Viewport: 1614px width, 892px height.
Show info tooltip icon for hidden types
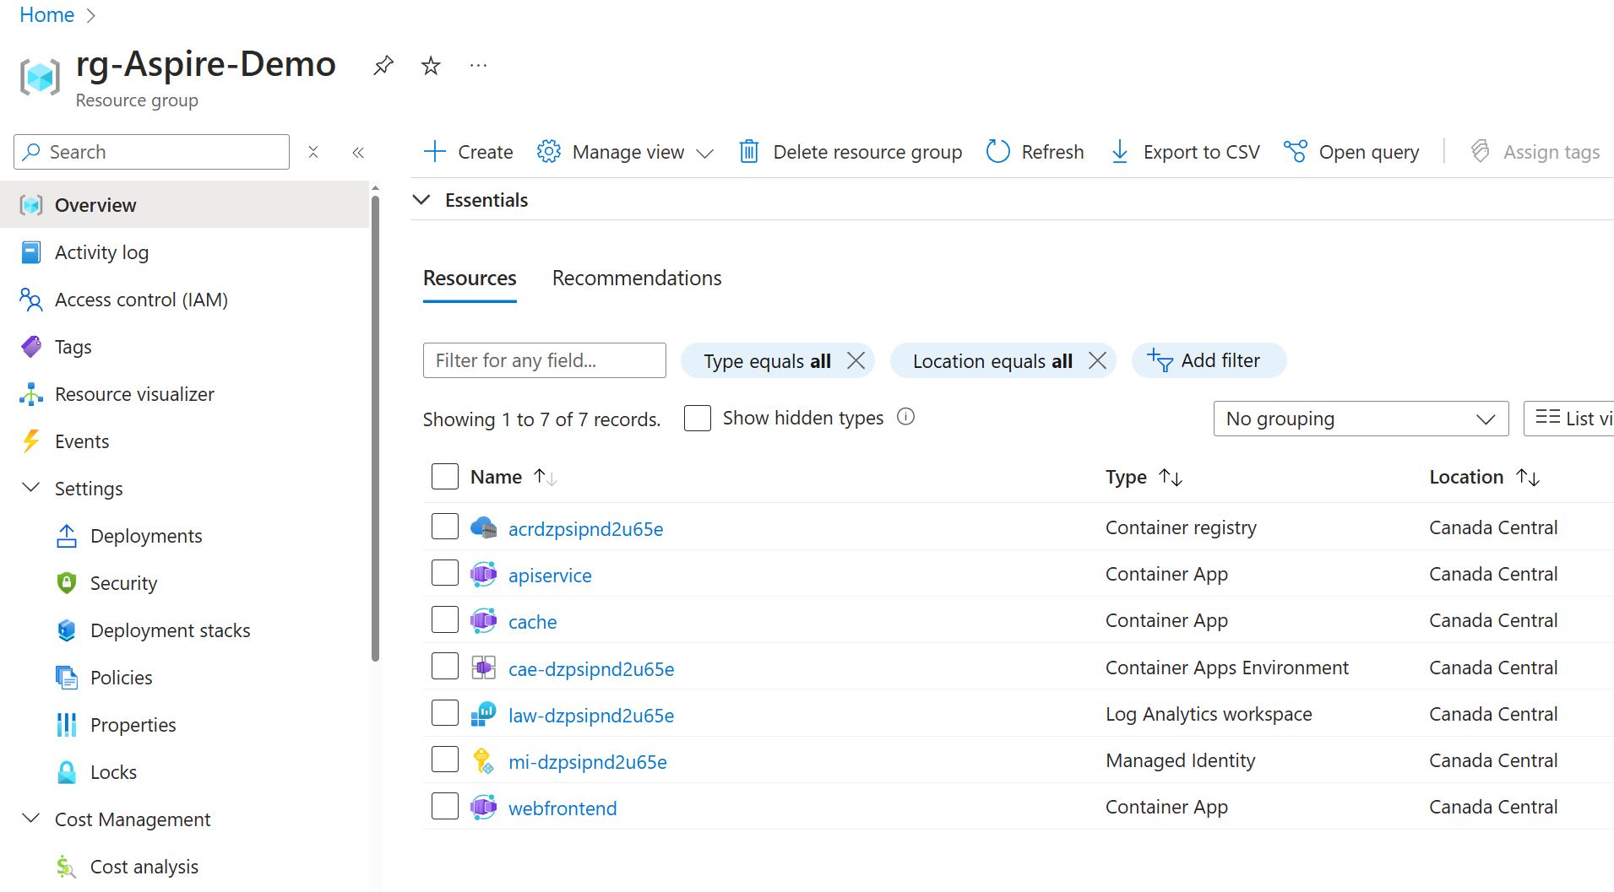click(x=905, y=417)
